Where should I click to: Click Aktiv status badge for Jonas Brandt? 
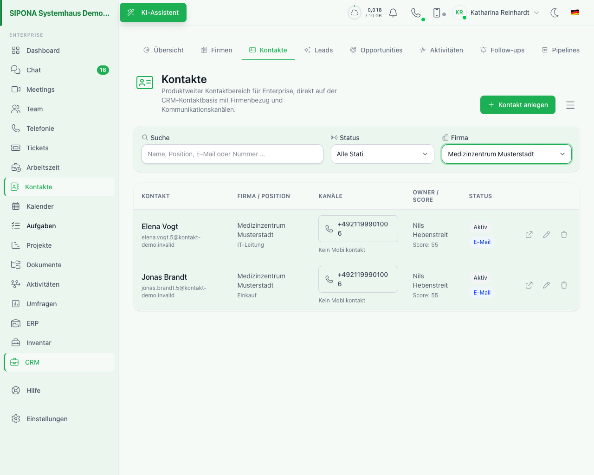[480, 278]
